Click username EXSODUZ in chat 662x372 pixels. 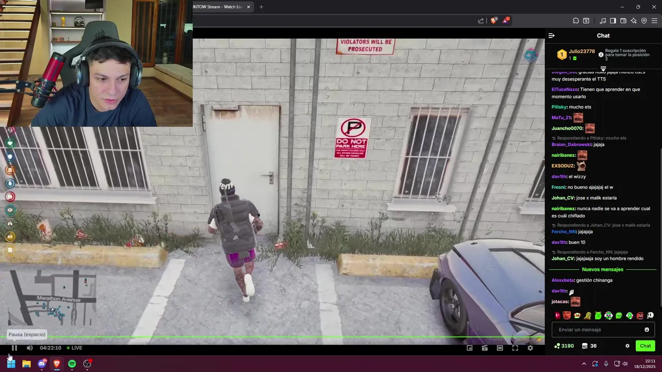(x=563, y=166)
